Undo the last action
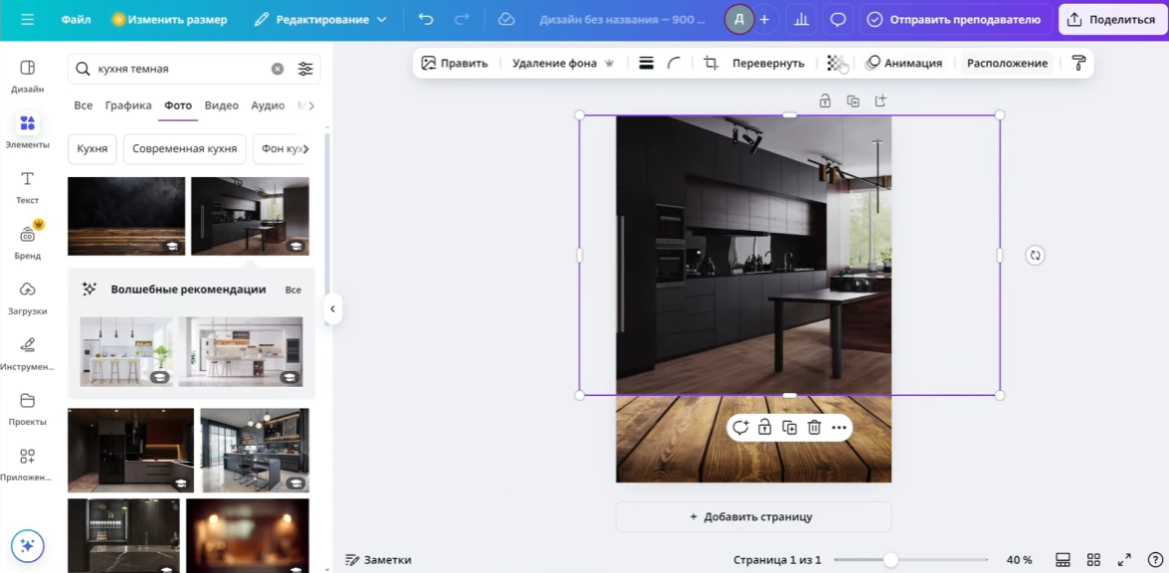 (426, 19)
